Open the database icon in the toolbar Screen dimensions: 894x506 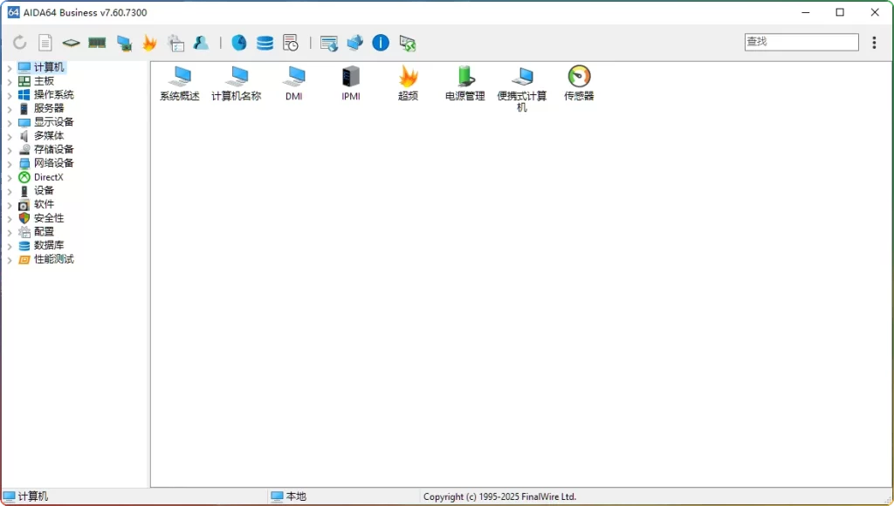(265, 42)
